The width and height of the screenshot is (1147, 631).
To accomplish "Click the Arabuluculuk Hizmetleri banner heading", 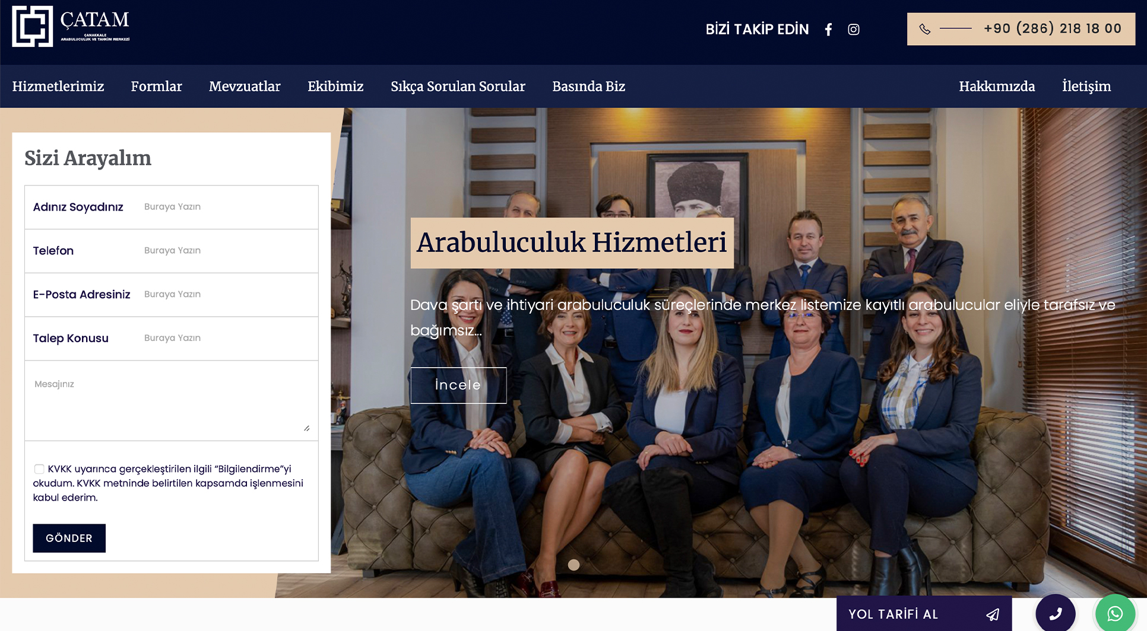I will click(x=572, y=243).
